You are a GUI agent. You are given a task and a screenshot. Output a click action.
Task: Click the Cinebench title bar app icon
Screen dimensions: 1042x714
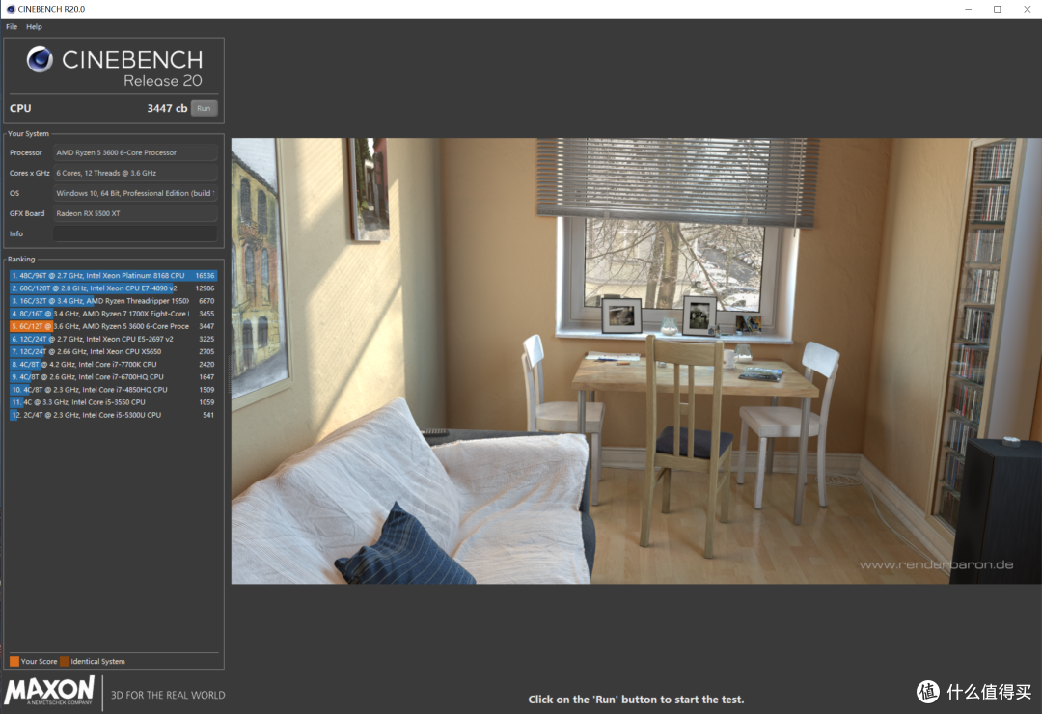[10, 9]
